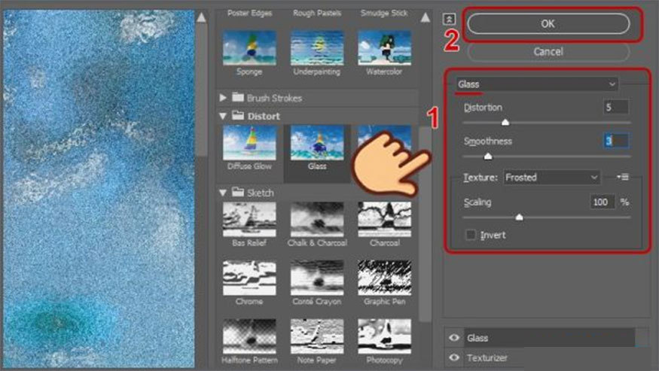Click the filter list scroll up arrow
The height and width of the screenshot is (371, 659).
(x=426, y=17)
